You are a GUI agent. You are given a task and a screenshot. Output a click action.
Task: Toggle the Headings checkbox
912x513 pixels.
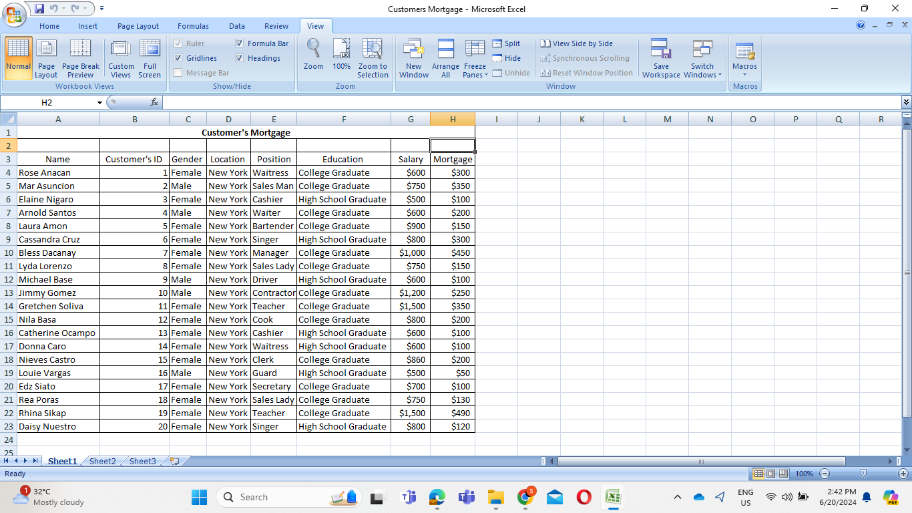[240, 58]
